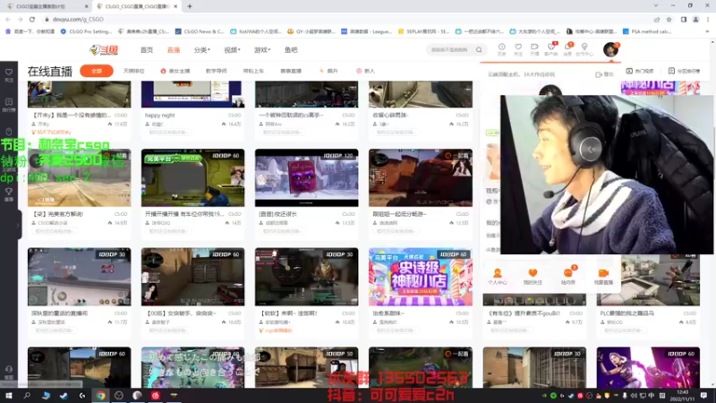Image resolution: width=716 pixels, height=403 pixels.
Task: Open the 鱼吧 navigation item
Action: 291,50
